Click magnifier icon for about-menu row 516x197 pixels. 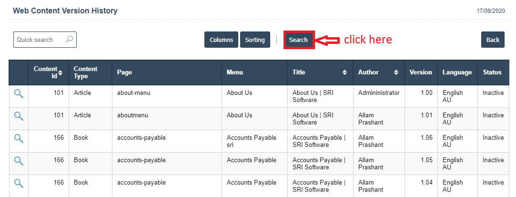19,93
